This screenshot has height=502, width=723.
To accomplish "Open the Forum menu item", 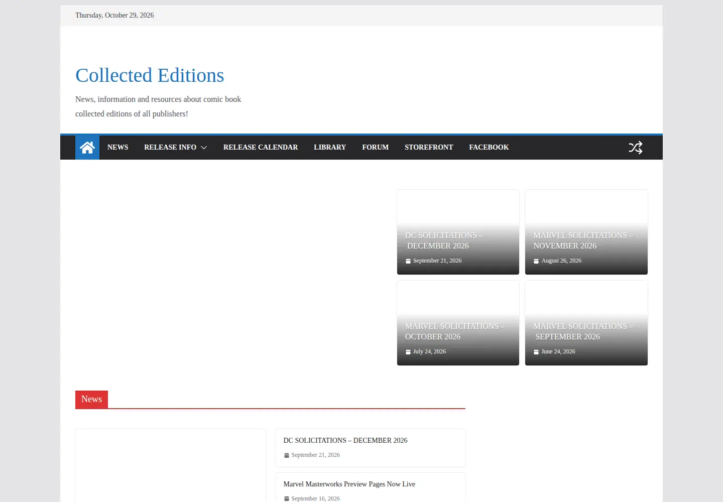I will (x=376, y=147).
